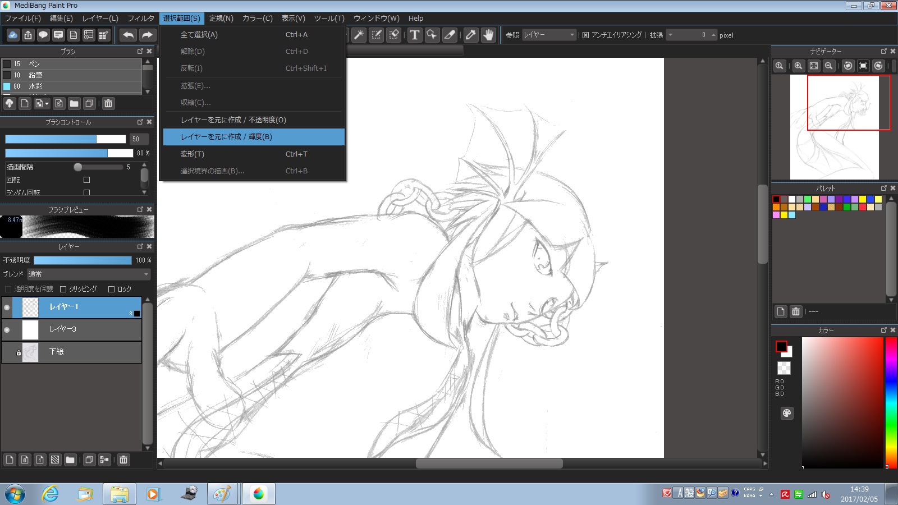Select the 水彩 brush in the list
The width and height of the screenshot is (898, 505).
pos(36,86)
